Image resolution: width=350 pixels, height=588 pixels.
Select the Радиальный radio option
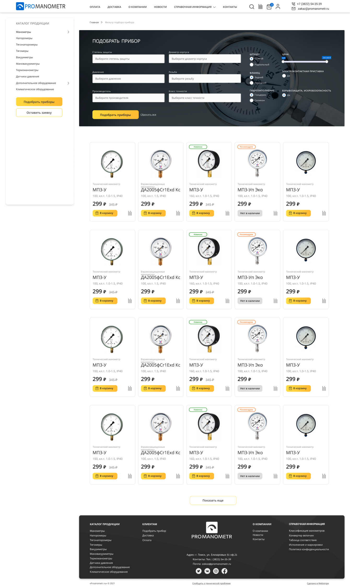click(252, 65)
